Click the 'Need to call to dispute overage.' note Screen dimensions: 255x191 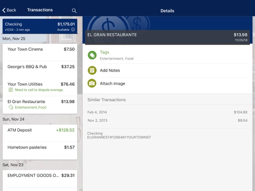click(39, 90)
